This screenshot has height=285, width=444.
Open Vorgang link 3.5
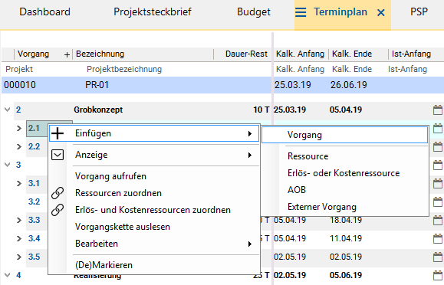tap(34, 257)
